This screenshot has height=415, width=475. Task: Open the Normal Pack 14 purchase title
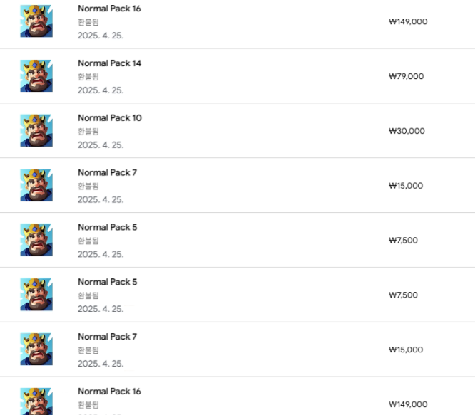109,63
